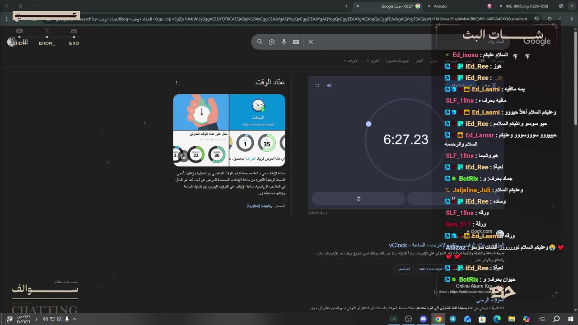Click the system tray volume icon
This screenshot has width=578, height=325.
pos(45,319)
